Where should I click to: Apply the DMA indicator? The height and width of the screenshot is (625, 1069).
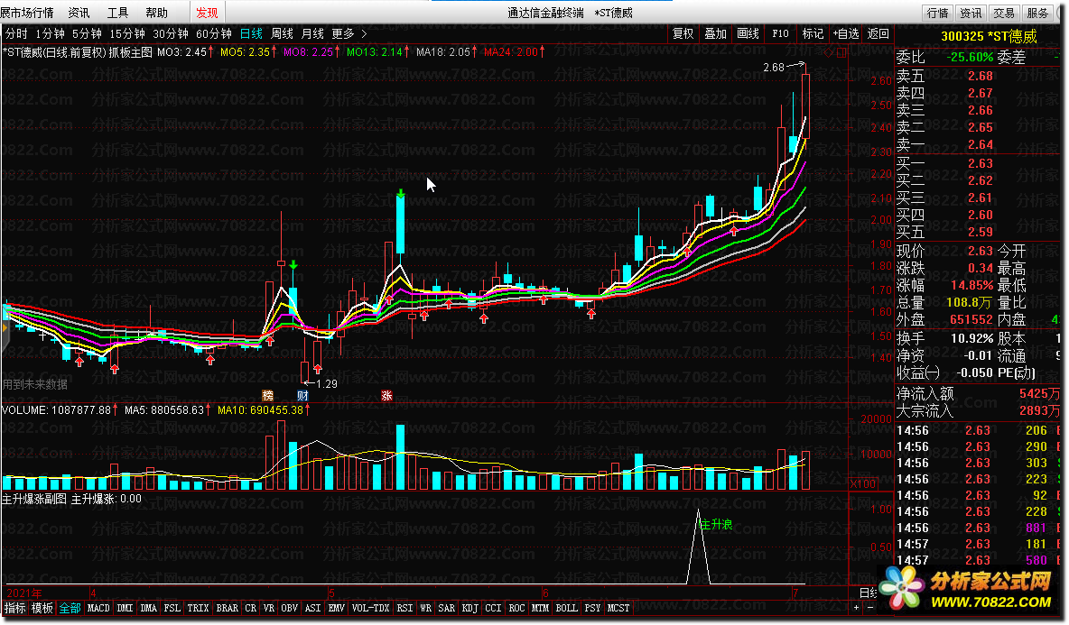pos(149,608)
